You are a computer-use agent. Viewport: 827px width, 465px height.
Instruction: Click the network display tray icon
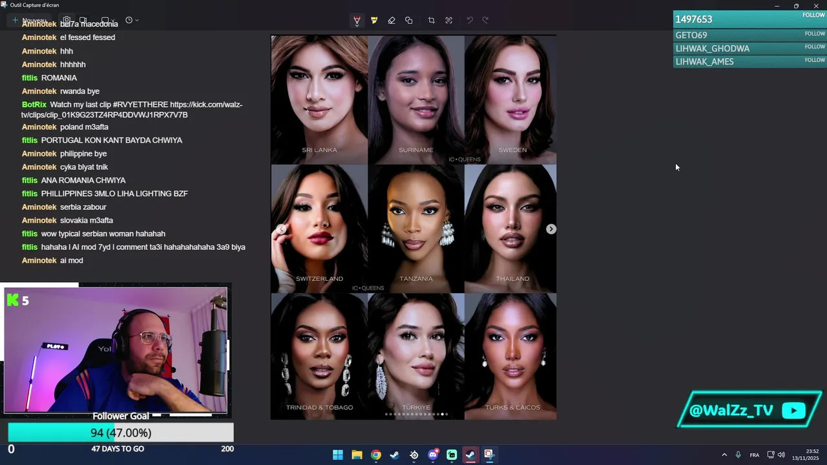click(771, 455)
